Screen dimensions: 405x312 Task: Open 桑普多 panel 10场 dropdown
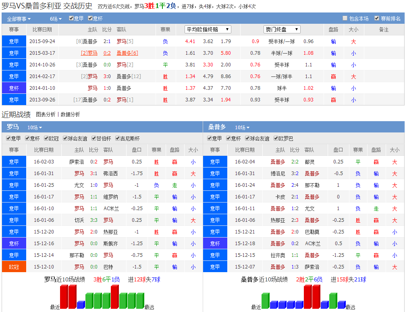[242, 128]
